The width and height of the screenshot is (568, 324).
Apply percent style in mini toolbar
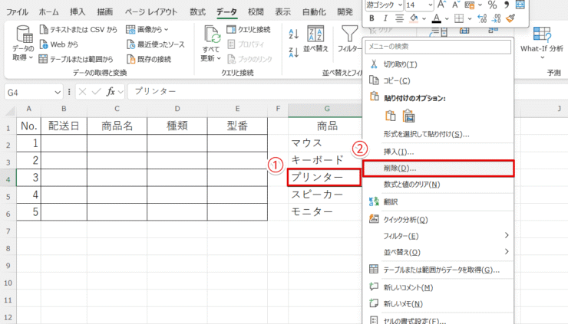[492, 5]
